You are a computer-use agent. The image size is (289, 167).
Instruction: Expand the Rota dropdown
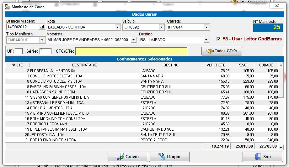click(118, 27)
